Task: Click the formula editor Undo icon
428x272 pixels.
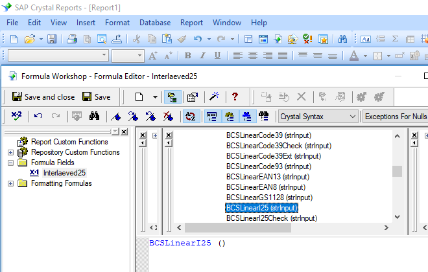Action: (x=38, y=117)
